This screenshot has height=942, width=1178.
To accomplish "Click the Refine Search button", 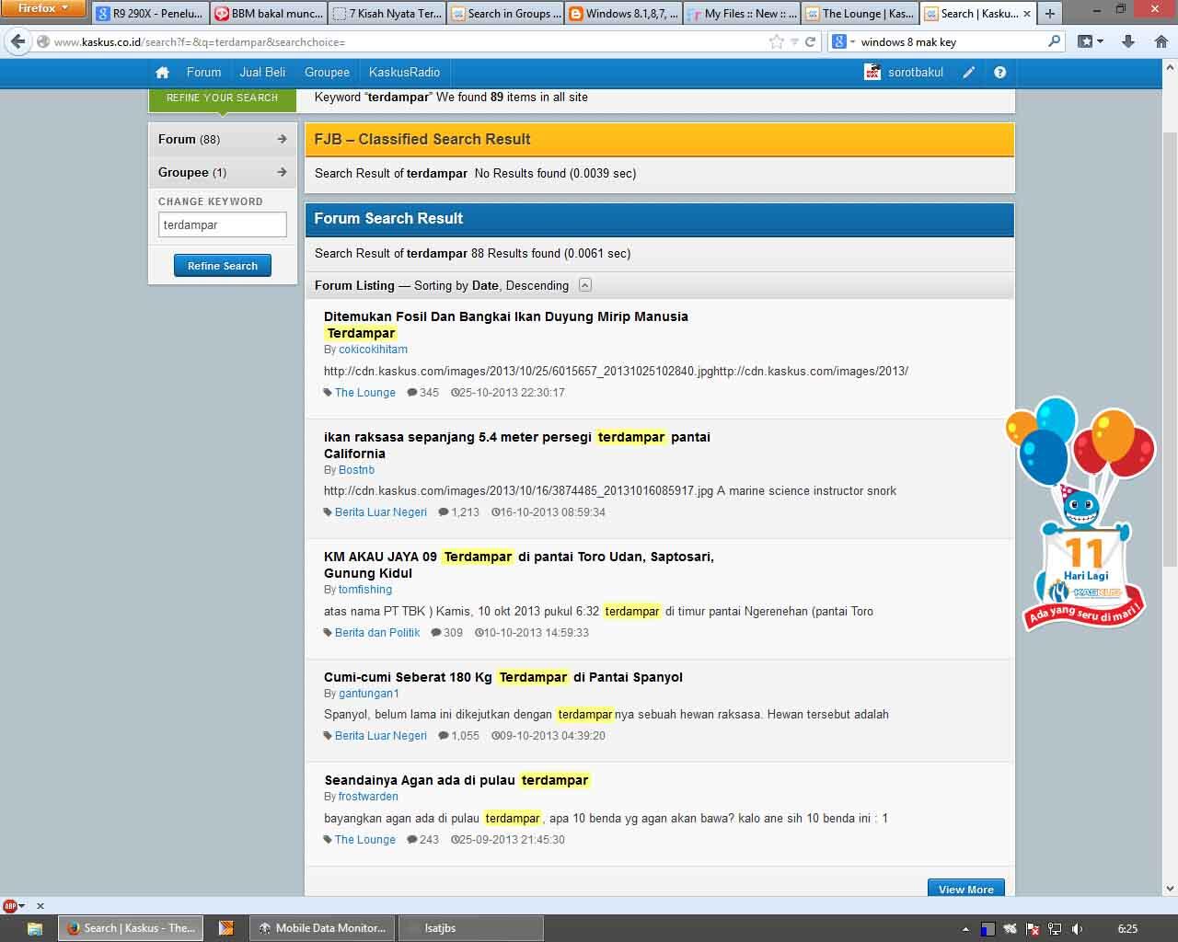I will tap(223, 266).
